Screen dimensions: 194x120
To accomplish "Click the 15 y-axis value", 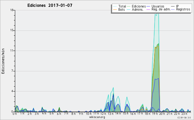I will [x=12, y=30].
